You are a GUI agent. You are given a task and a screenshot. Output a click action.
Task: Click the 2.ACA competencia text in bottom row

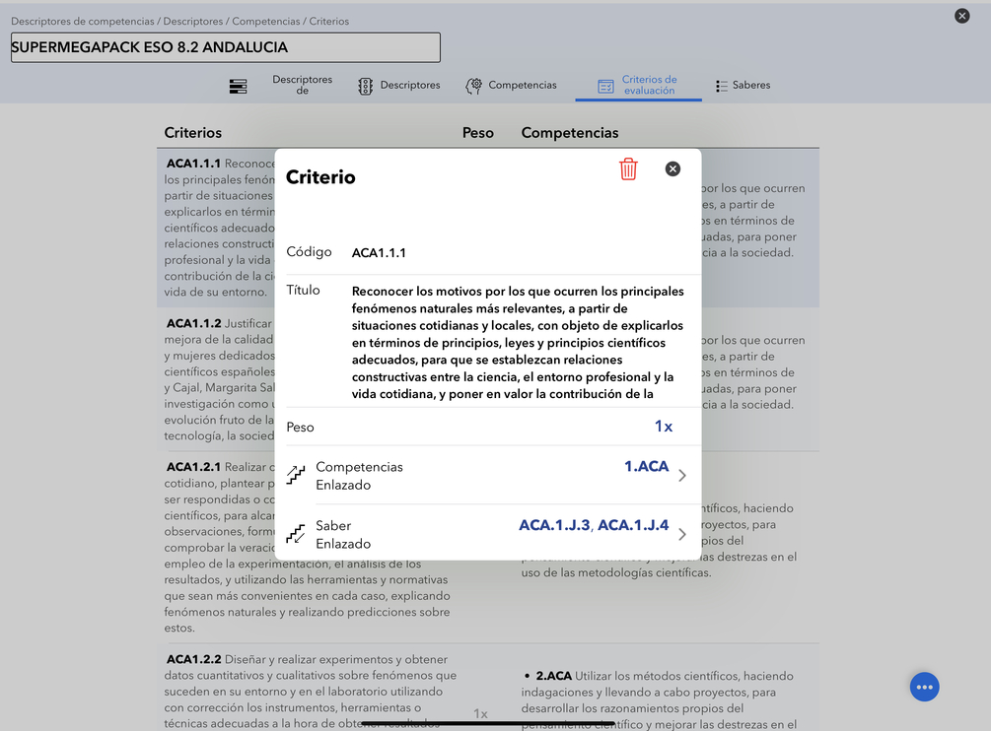click(659, 700)
